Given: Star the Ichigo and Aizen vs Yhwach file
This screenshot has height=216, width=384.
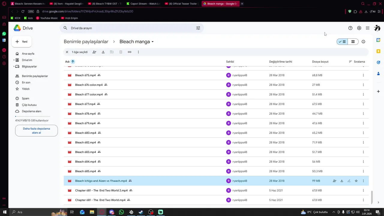Looking at the screenshot, I should click(x=356, y=181).
